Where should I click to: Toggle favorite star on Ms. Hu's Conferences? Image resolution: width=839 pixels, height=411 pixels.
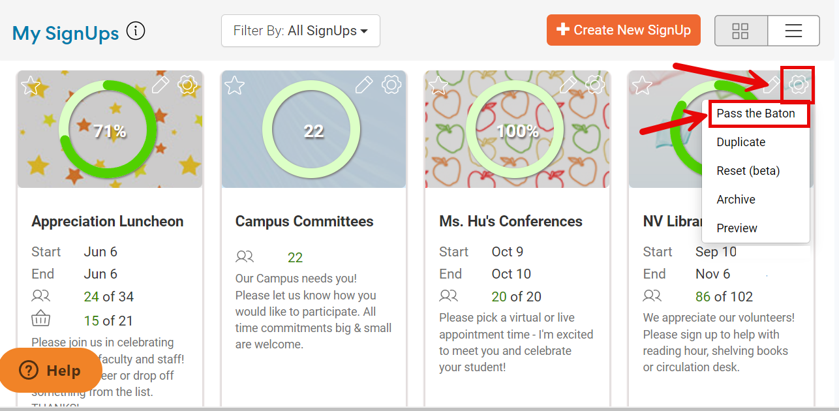[x=438, y=85]
